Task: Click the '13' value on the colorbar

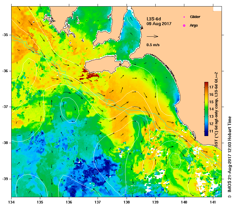Action: pos(211,116)
